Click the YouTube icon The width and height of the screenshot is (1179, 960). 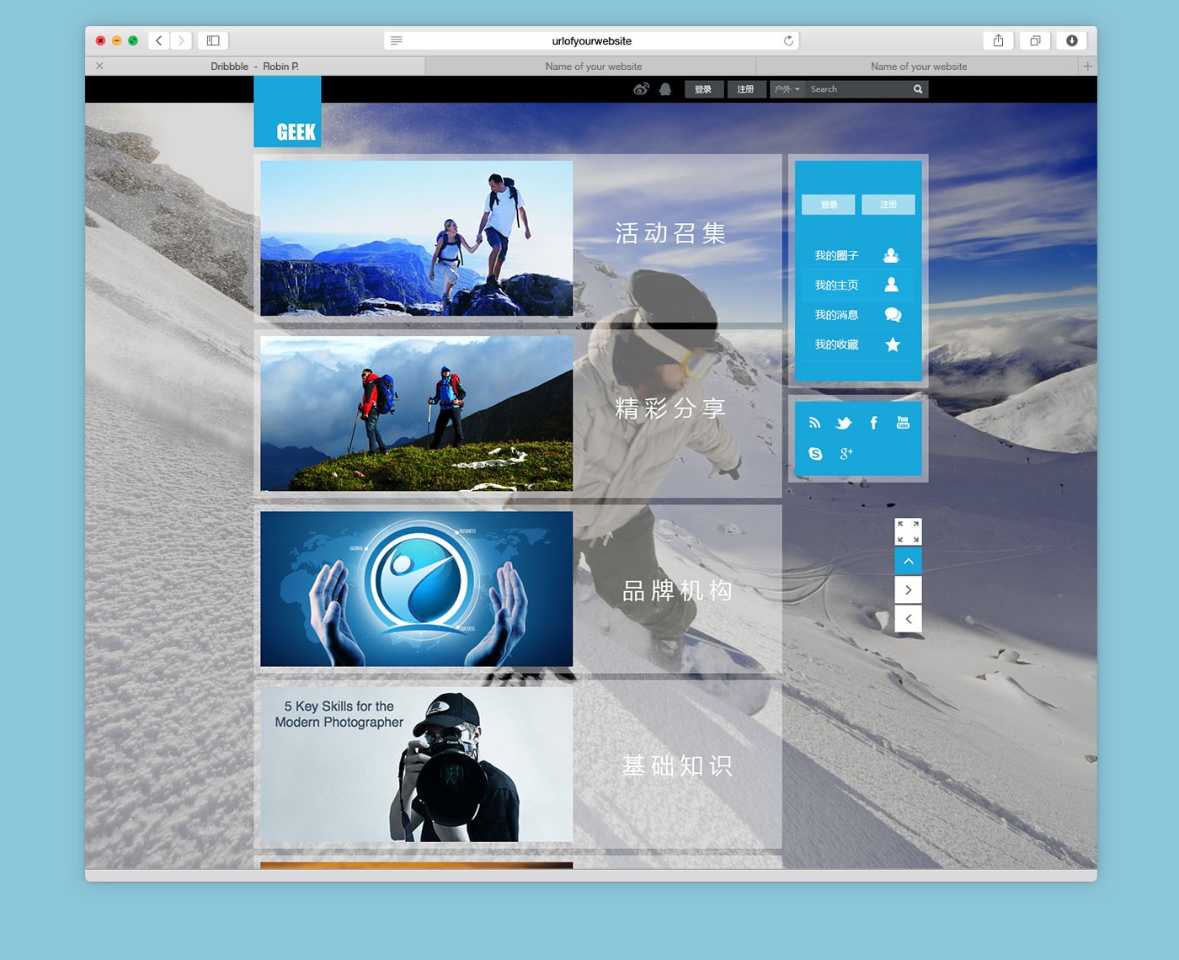[903, 423]
